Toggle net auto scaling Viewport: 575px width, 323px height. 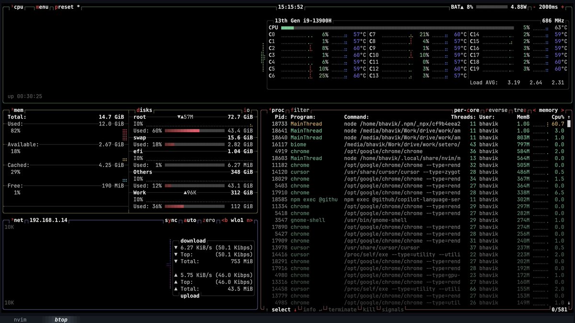coord(190,220)
